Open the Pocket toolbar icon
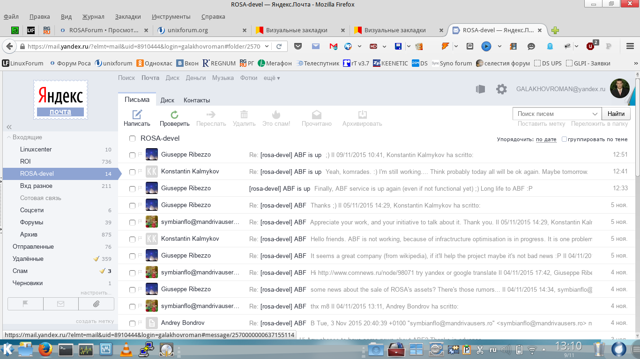 tap(298, 46)
